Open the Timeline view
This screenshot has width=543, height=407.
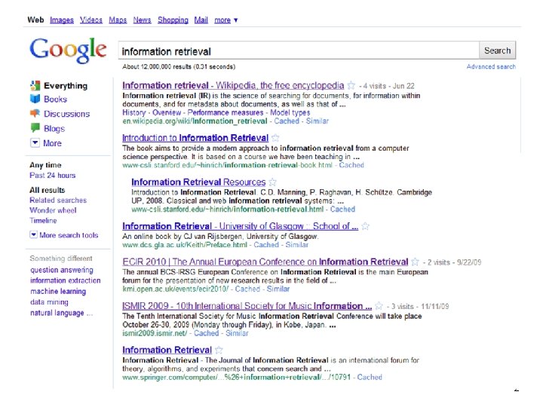pyautogui.click(x=43, y=220)
